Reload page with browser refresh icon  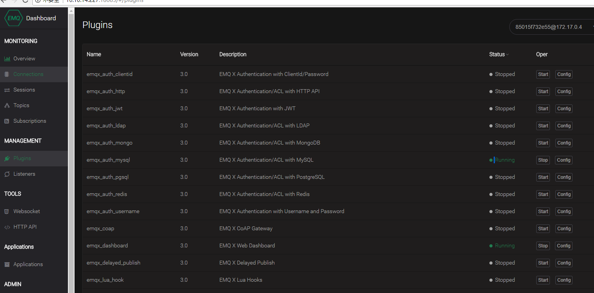click(25, 1)
